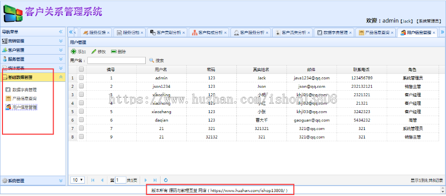This screenshot has height=196, width=446.
Task: Close the 客户贡献分析 tab
Action: tap(183, 33)
